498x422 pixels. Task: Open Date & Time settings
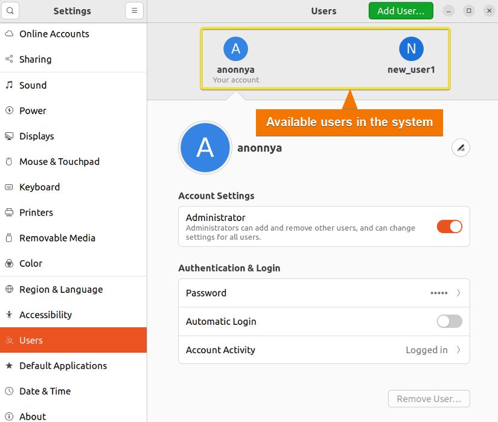(74, 391)
